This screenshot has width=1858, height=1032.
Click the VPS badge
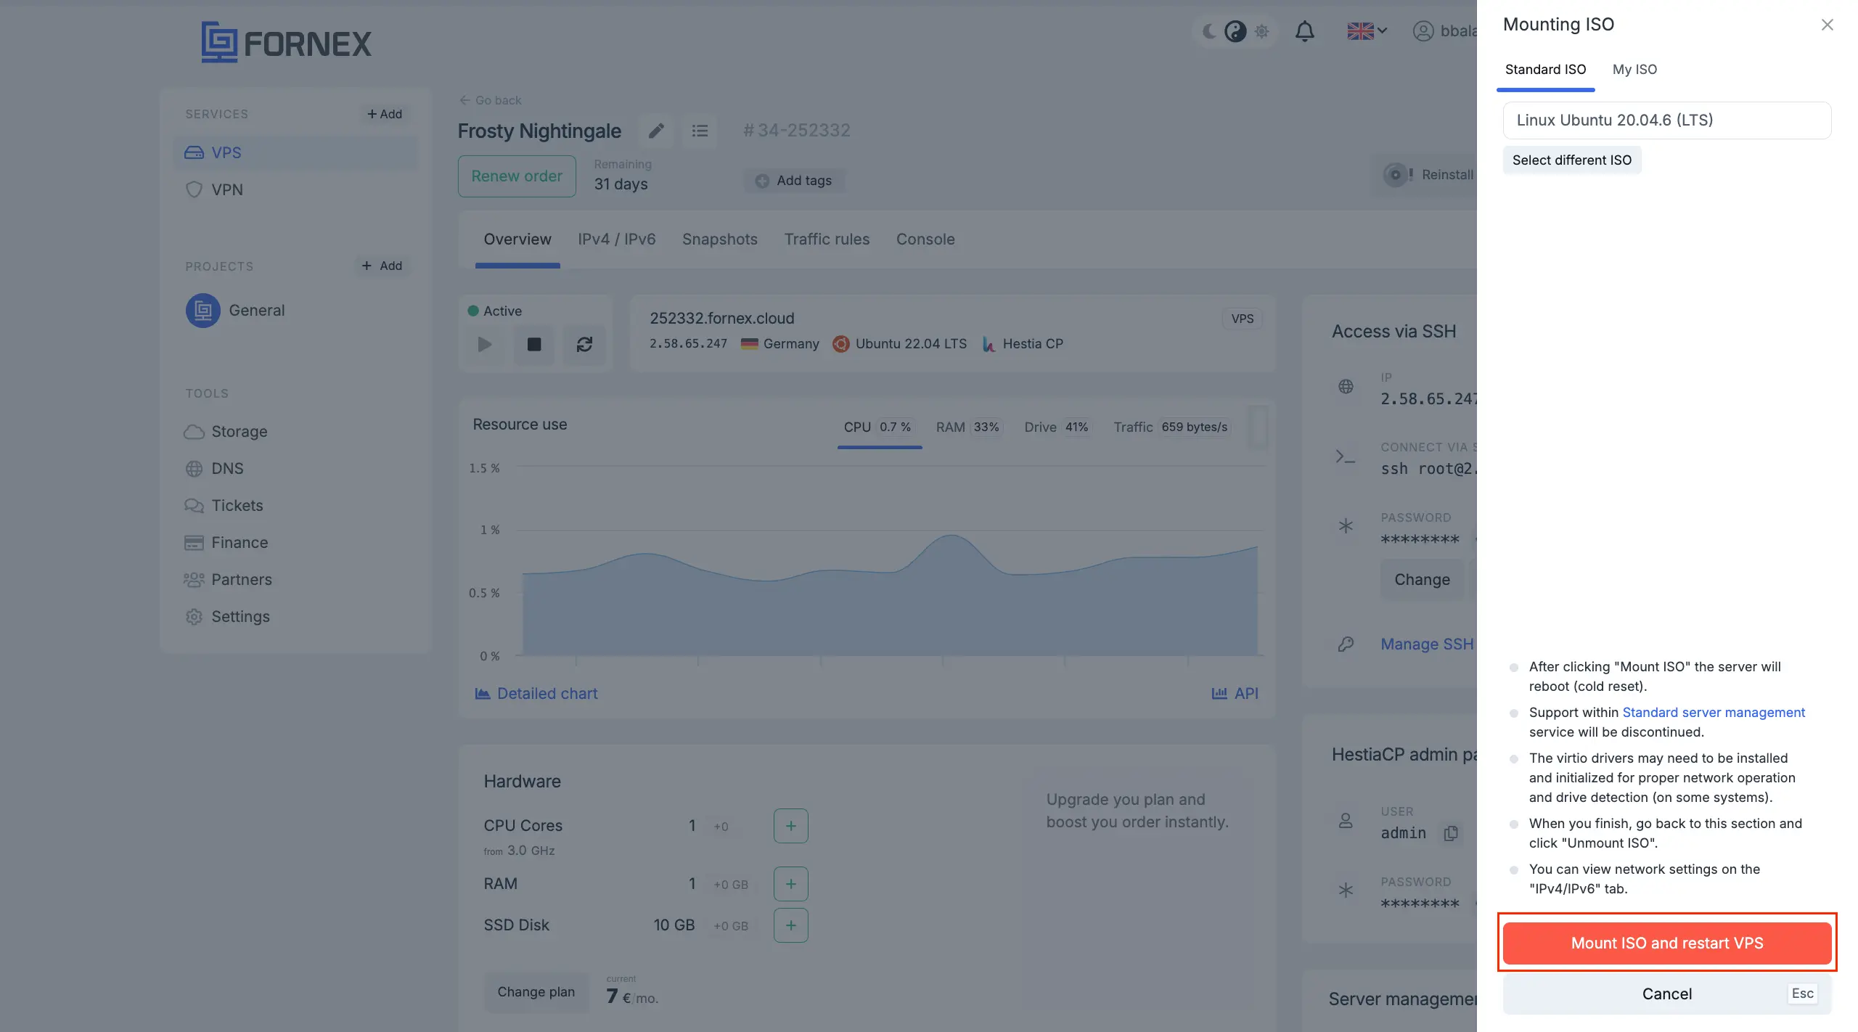[1243, 319]
